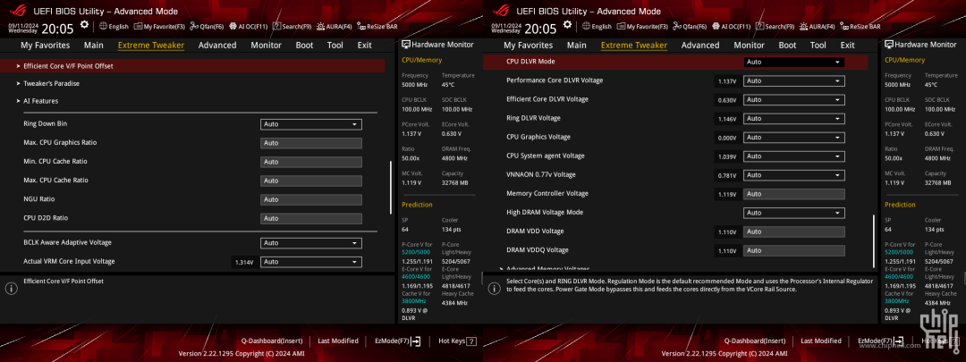Expand Efficient Core V/F Point Offset submenu

192,66
